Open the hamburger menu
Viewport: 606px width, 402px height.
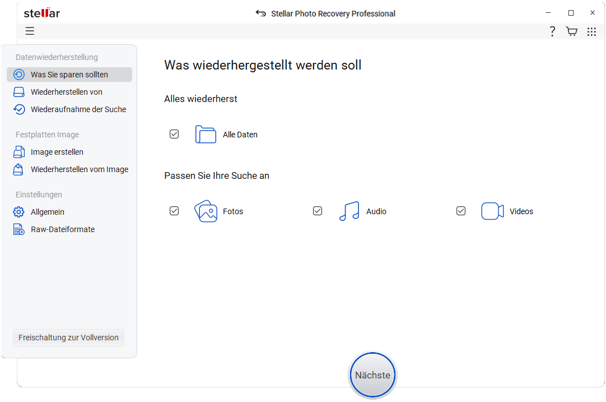(30, 31)
